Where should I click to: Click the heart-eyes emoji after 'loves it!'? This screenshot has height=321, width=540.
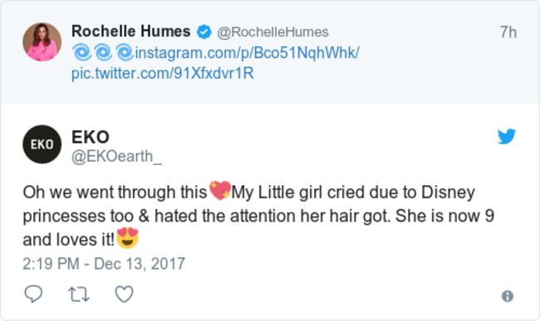pos(127,237)
